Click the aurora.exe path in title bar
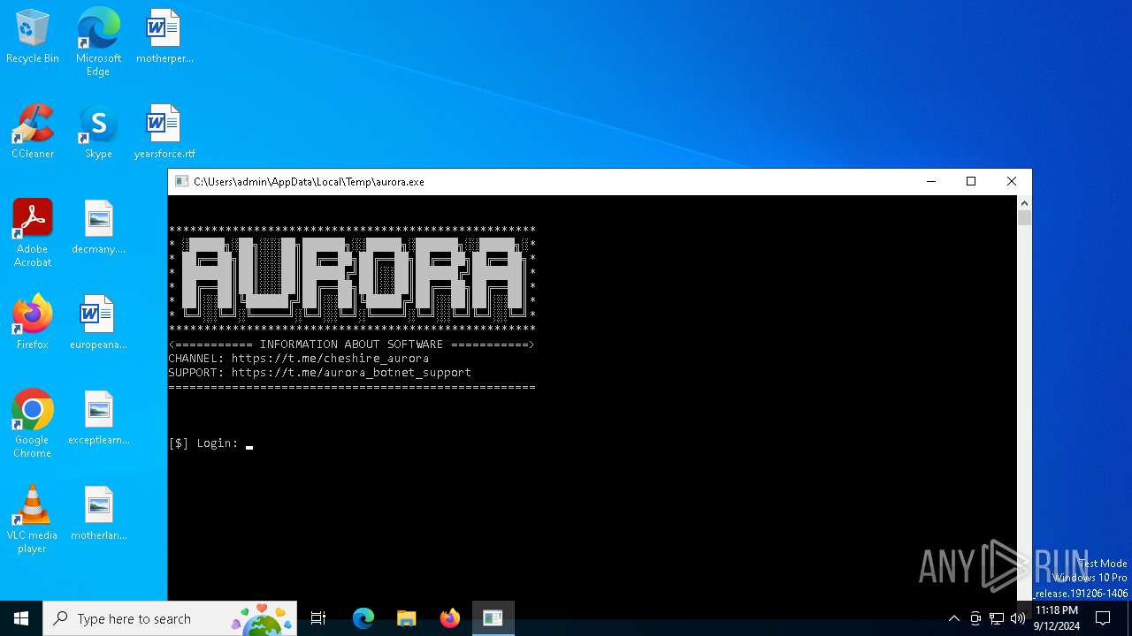Viewport: 1132px width, 636px height. point(309,182)
